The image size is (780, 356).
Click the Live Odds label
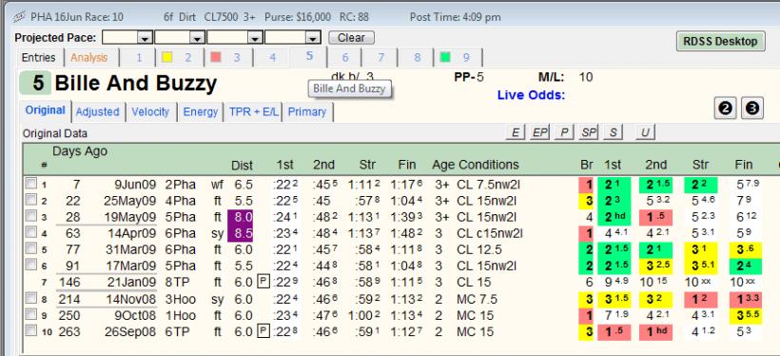click(x=532, y=94)
